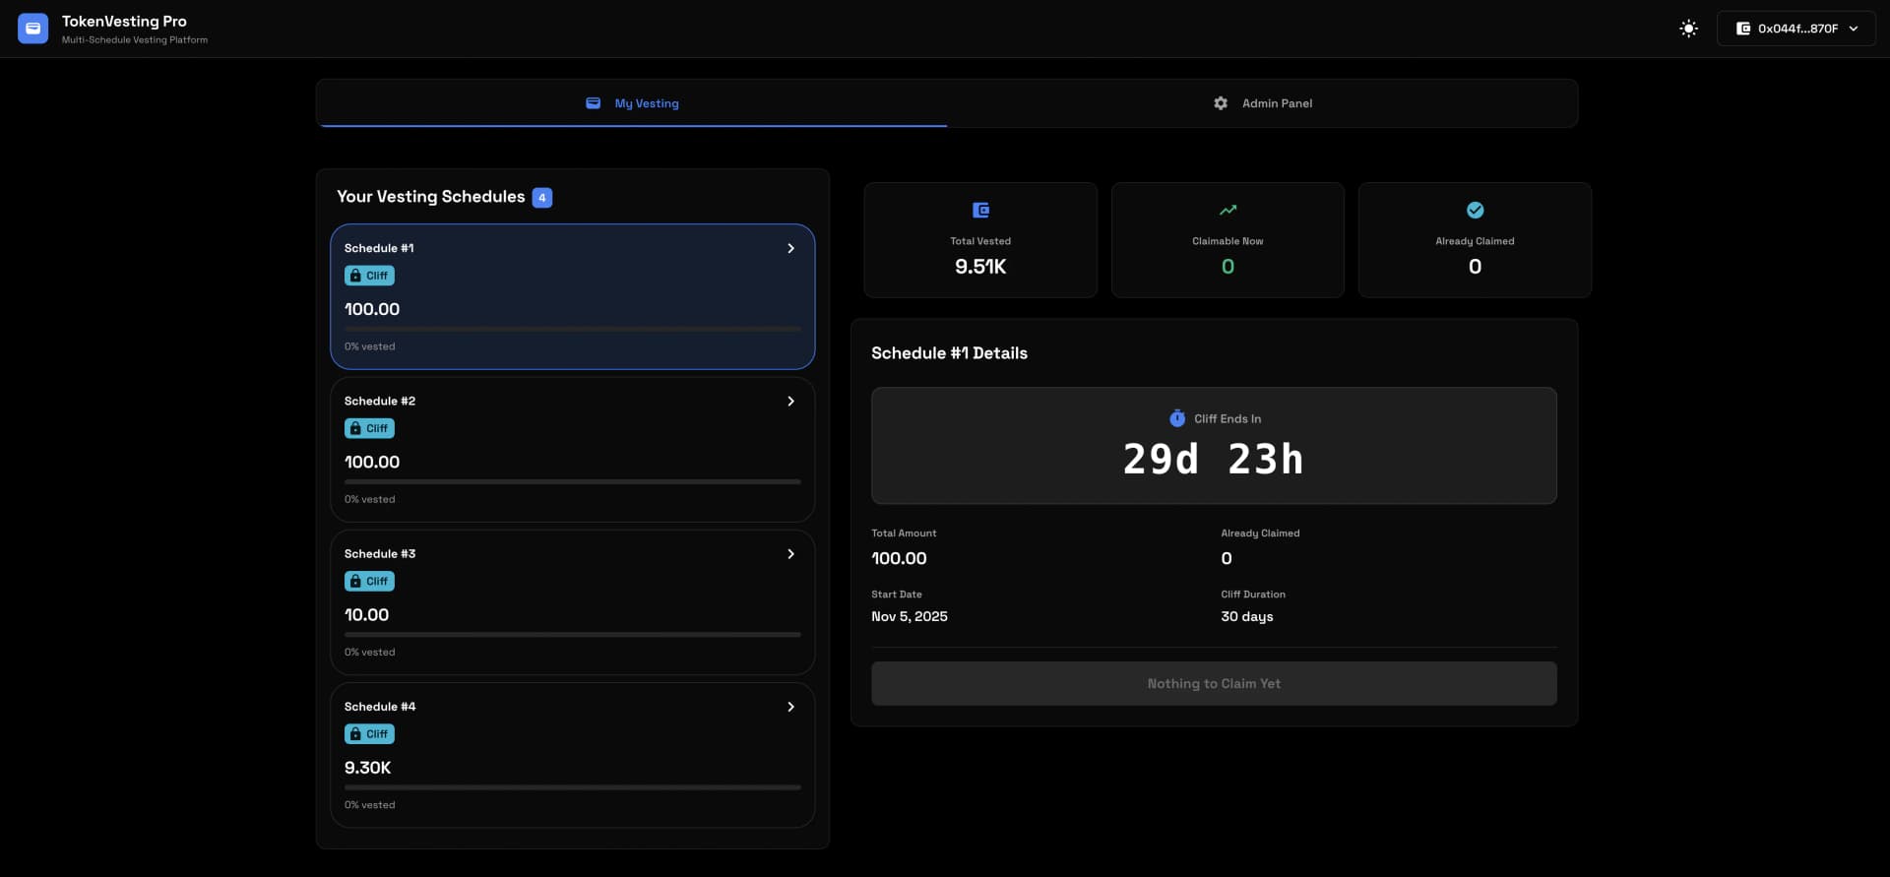Expand Schedule #2 chevron arrow
Screen dimensions: 1890x877
click(790, 401)
